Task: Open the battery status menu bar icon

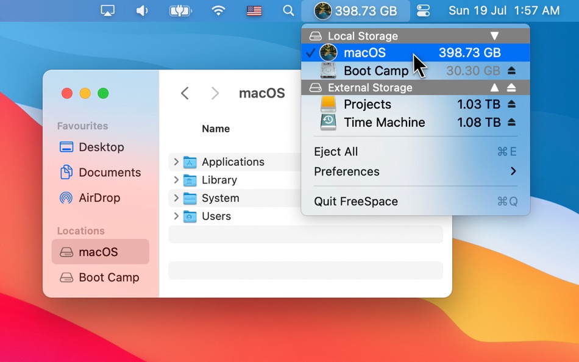Action: 180,11
